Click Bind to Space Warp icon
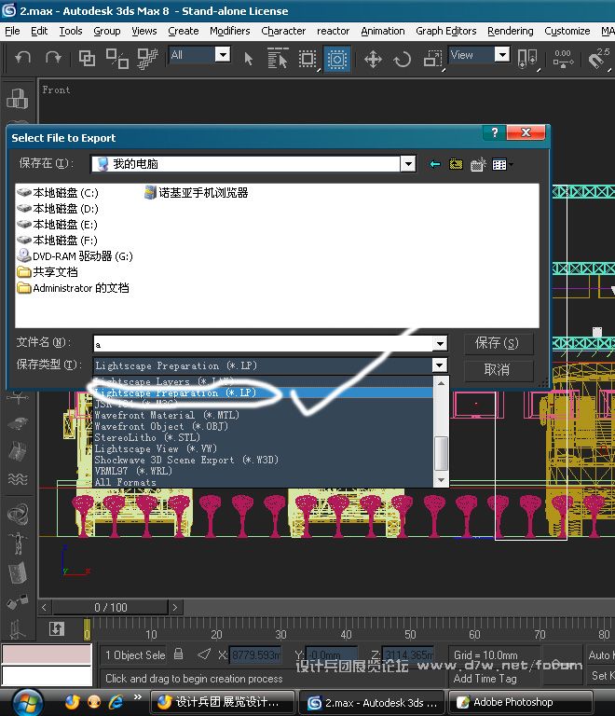615x716 pixels. [147, 59]
